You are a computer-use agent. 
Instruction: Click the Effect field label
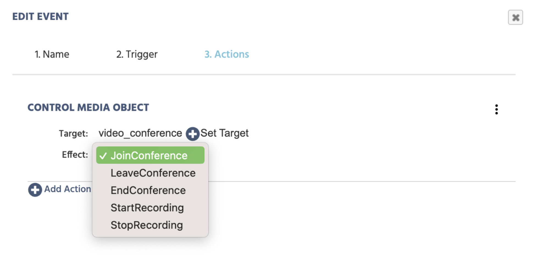(x=75, y=155)
